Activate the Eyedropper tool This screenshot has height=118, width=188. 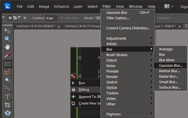(x=8, y=55)
